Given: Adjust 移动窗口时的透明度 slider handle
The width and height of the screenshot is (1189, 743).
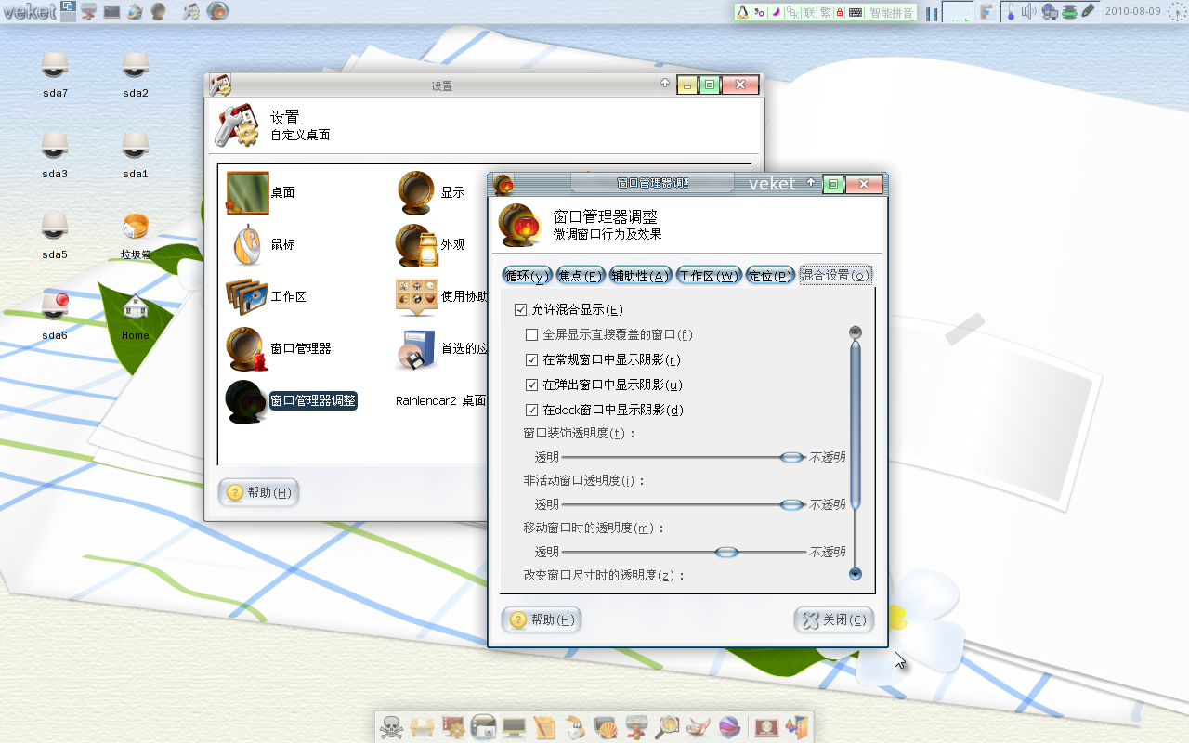Looking at the screenshot, I should tap(726, 552).
